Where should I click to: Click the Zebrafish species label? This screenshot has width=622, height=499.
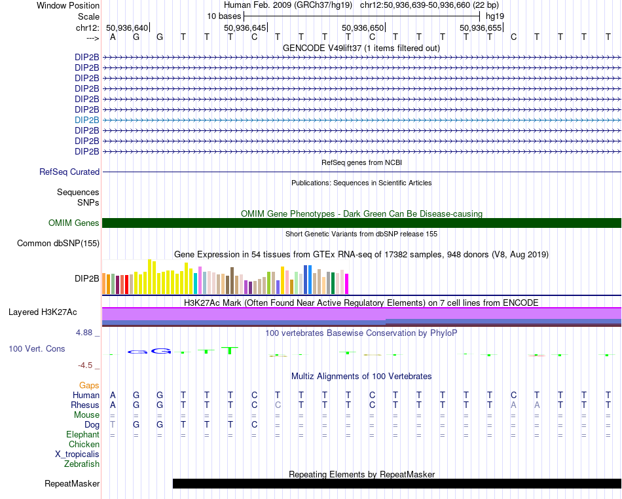click(82, 464)
